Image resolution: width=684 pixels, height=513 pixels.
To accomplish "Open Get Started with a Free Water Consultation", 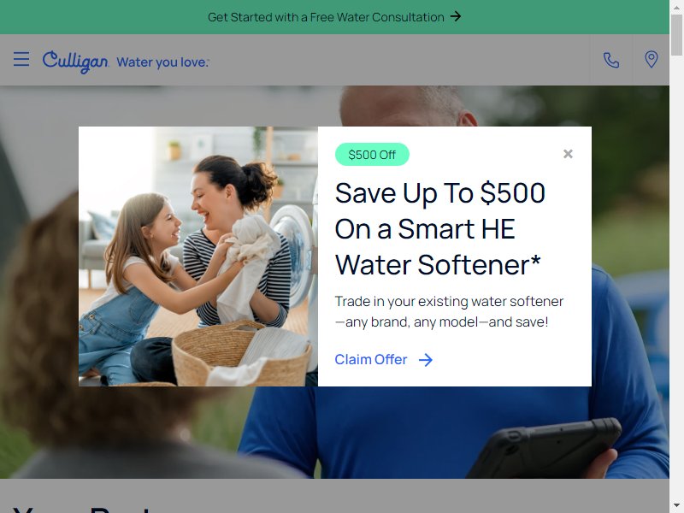I will pos(334,17).
